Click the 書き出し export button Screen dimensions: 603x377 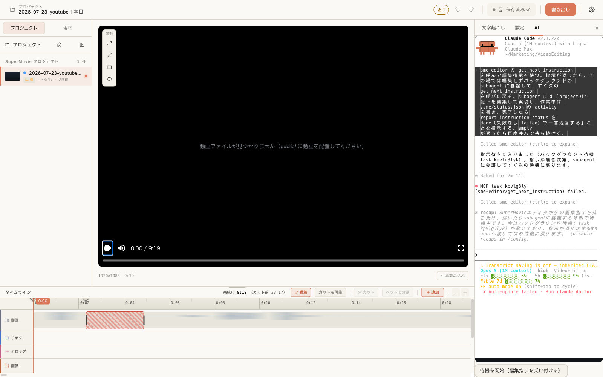click(560, 10)
